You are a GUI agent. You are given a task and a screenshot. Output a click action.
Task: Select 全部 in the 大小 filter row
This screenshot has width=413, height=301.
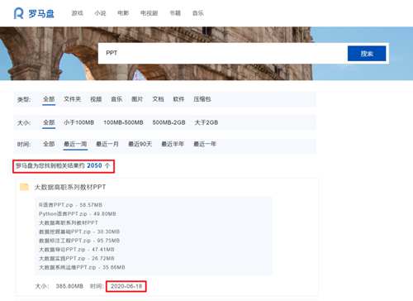[49, 122]
